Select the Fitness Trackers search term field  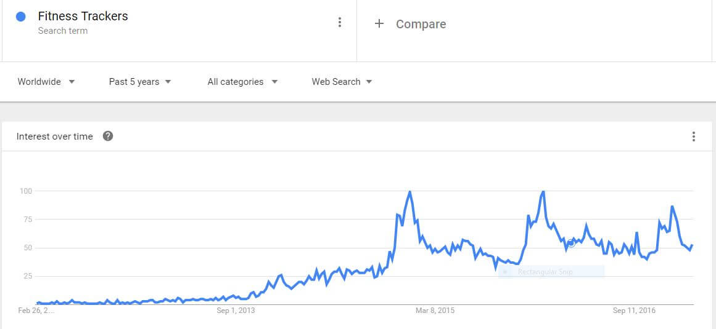click(x=83, y=17)
